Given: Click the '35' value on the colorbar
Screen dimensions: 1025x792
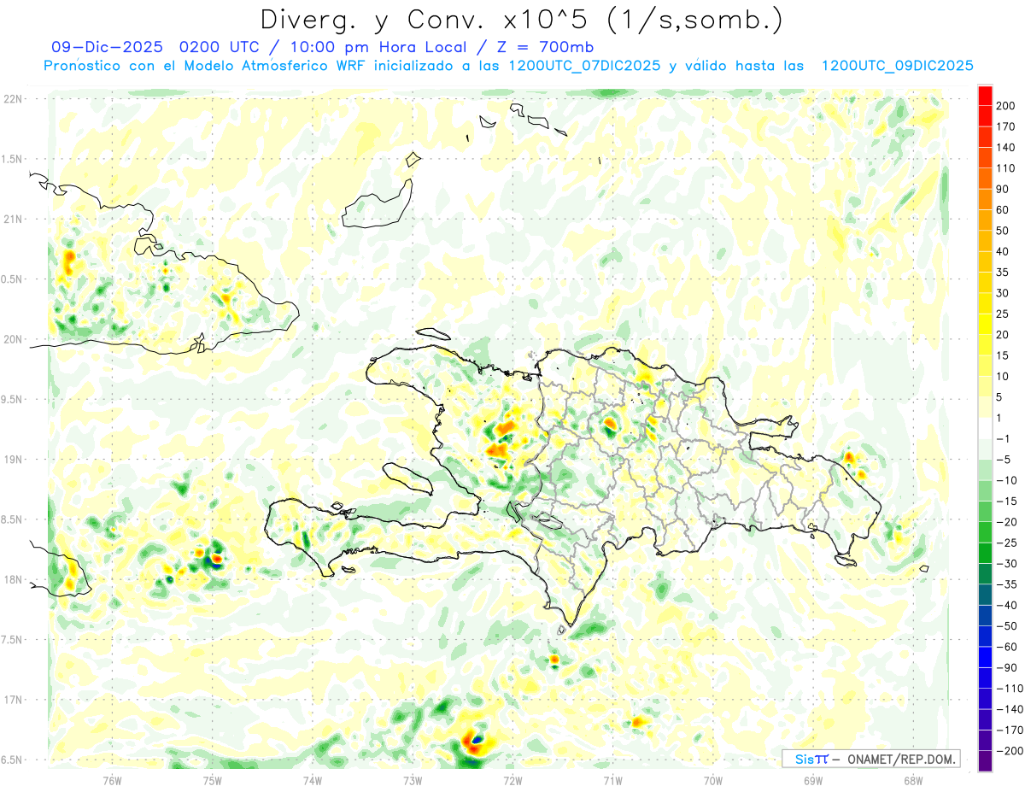Looking at the screenshot, I should pos(1002,273).
